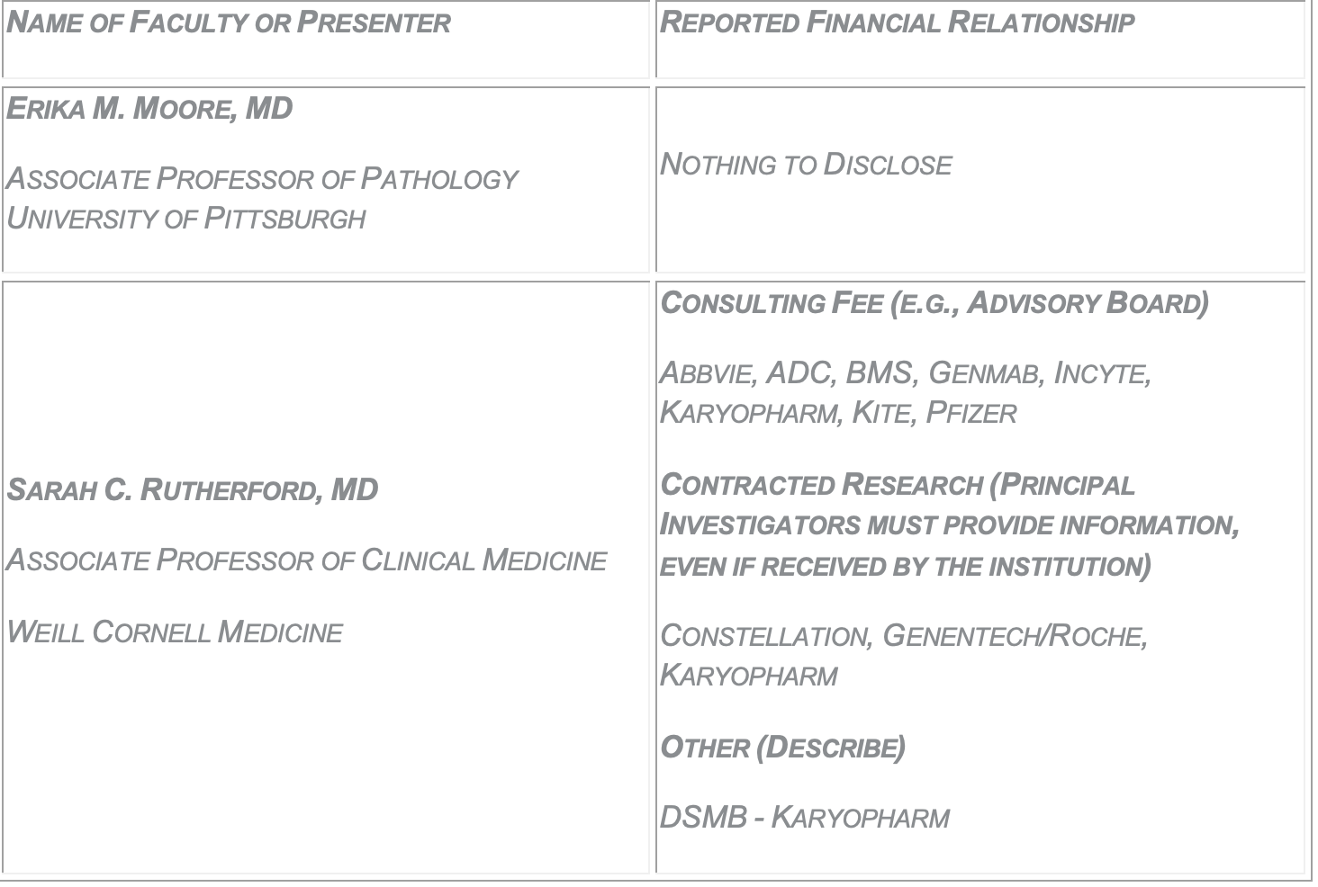
Task: Click "Genentech/Roche" in contracted research list
Action: (x=1014, y=636)
